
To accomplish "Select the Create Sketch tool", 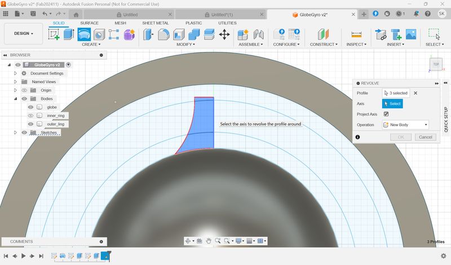I will [x=54, y=34].
